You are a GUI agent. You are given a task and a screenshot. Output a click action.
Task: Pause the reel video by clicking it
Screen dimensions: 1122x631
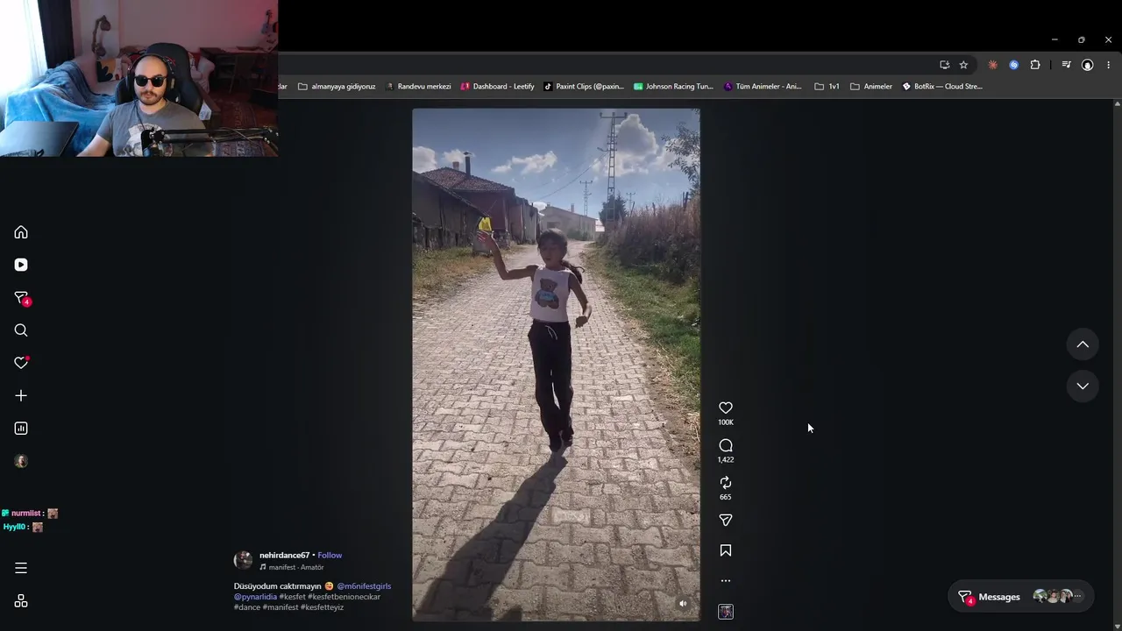click(556, 365)
